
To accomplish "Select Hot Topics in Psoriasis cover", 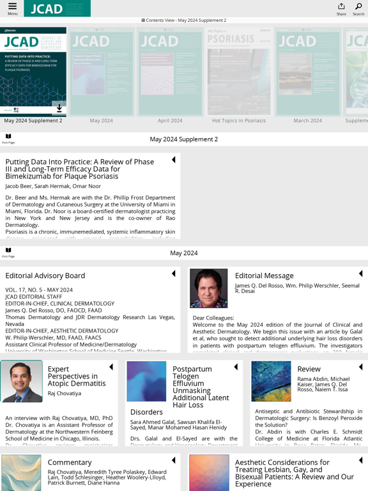I will click(x=239, y=72).
